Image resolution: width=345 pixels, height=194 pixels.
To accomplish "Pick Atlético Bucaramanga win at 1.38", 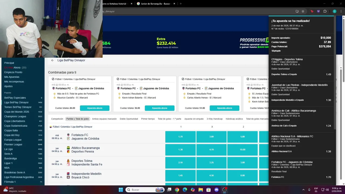I will 180,150.
